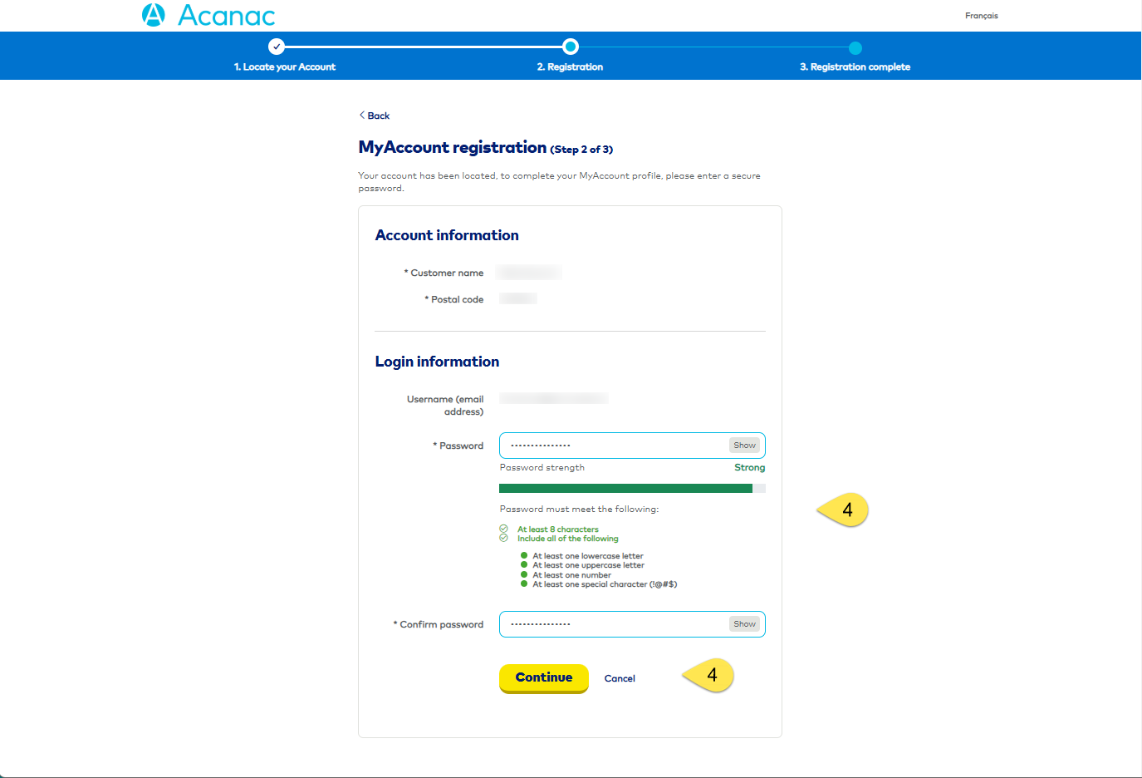
Task: Show the confirm password text
Action: [x=744, y=623]
